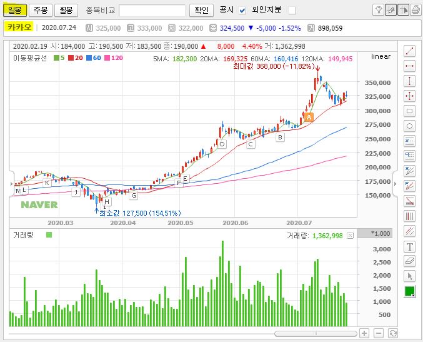The image size is (423, 342).
Task: Toggle the 5-day moving average legend
Action: tap(59, 58)
